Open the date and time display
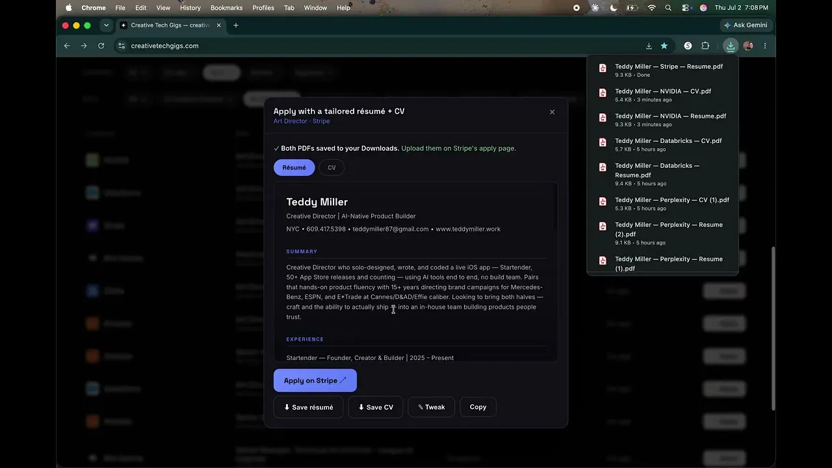The height and width of the screenshot is (468, 832). pos(740,8)
